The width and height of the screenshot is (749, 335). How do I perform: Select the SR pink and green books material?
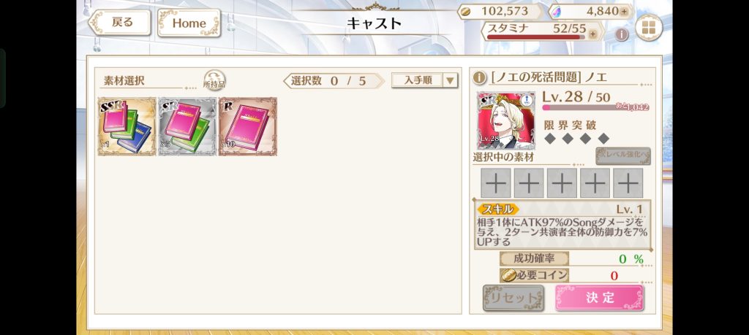pos(187,126)
